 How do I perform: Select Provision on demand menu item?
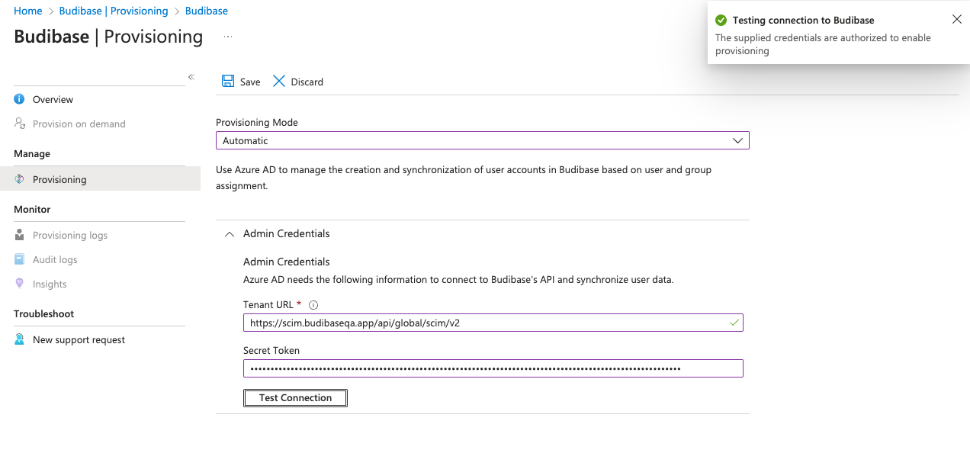coord(79,124)
